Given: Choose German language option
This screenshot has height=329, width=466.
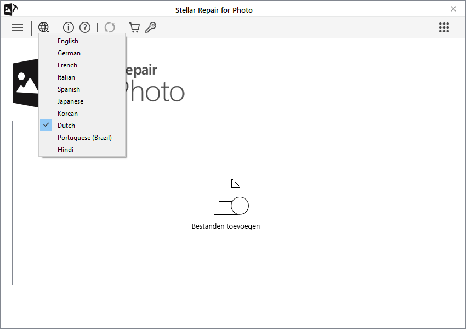Looking at the screenshot, I should click(69, 53).
